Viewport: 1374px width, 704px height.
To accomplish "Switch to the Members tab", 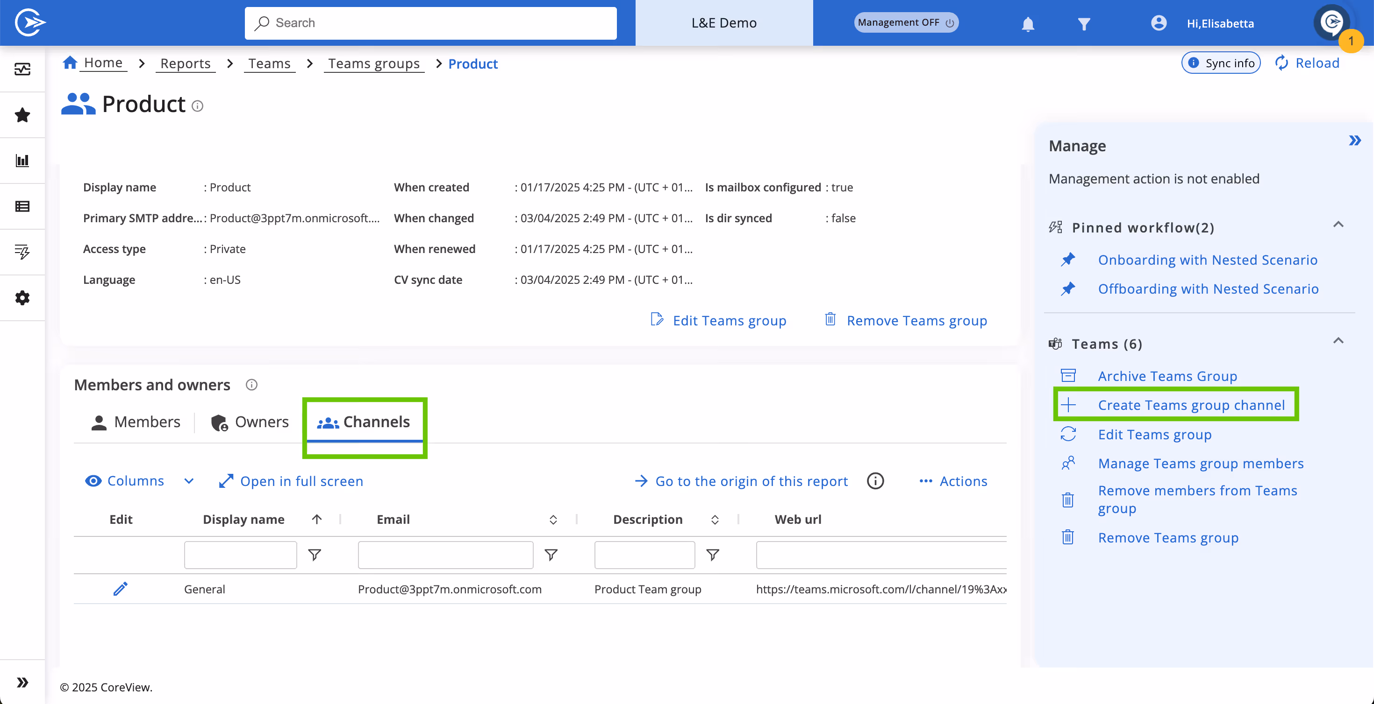I will [x=136, y=422].
